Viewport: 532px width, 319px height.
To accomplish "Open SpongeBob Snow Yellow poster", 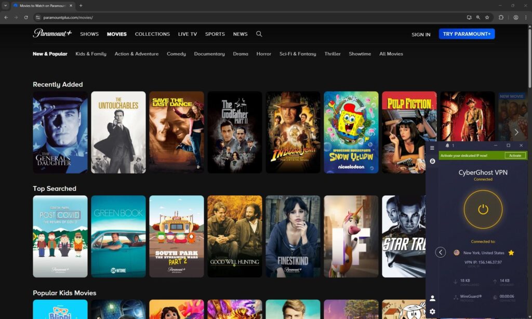I will (x=351, y=132).
